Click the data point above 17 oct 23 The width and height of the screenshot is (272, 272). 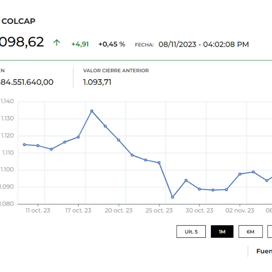[79, 137]
